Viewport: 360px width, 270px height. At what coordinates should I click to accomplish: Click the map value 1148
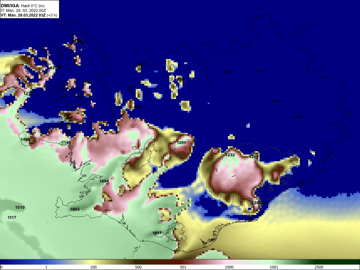(x=66, y=142)
